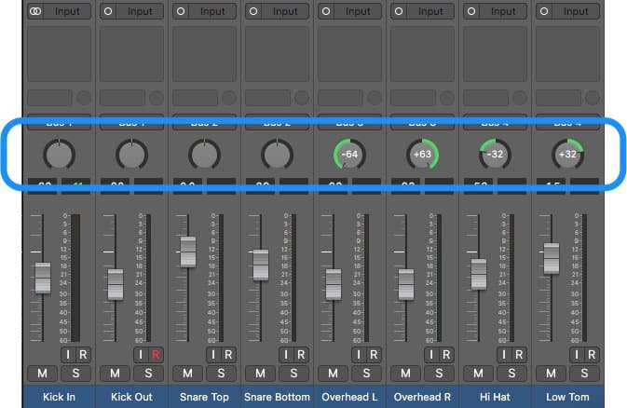Select the Overhead L track name
Viewport: 627px width, 408px height.
click(x=350, y=398)
